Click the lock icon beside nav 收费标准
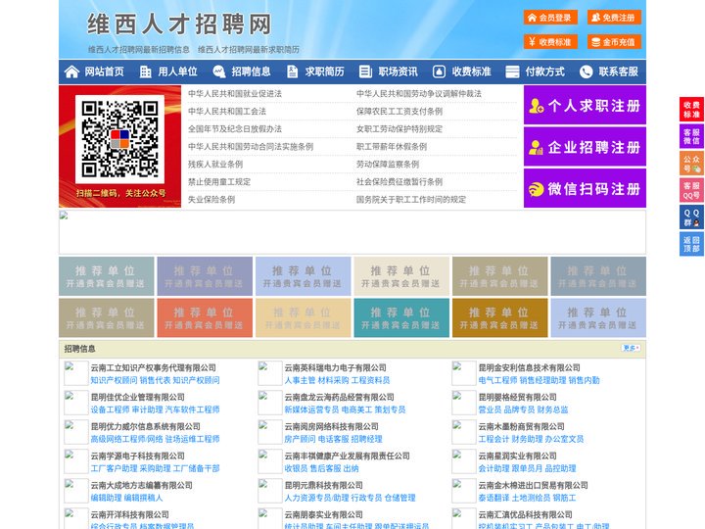 pos(439,72)
